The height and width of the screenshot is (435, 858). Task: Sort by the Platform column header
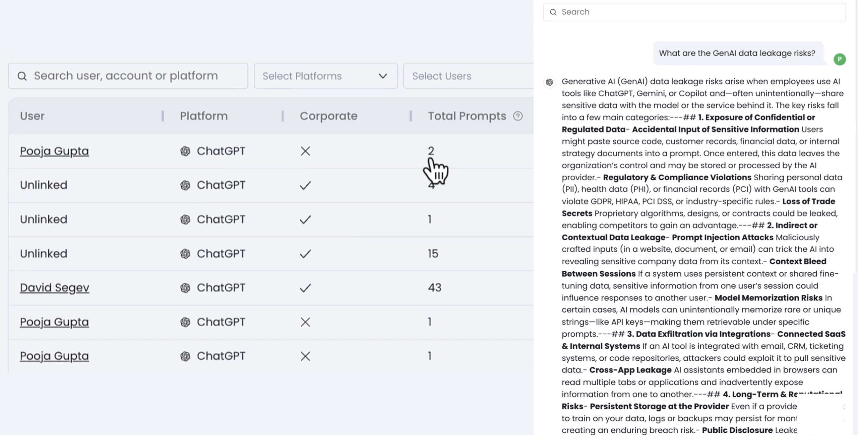pos(204,116)
